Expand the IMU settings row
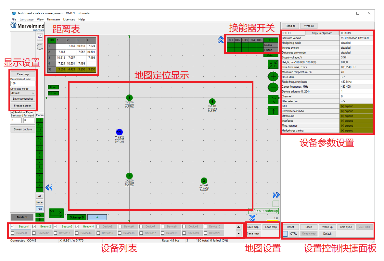The height and width of the screenshot is (261, 384). [x=356, y=106]
